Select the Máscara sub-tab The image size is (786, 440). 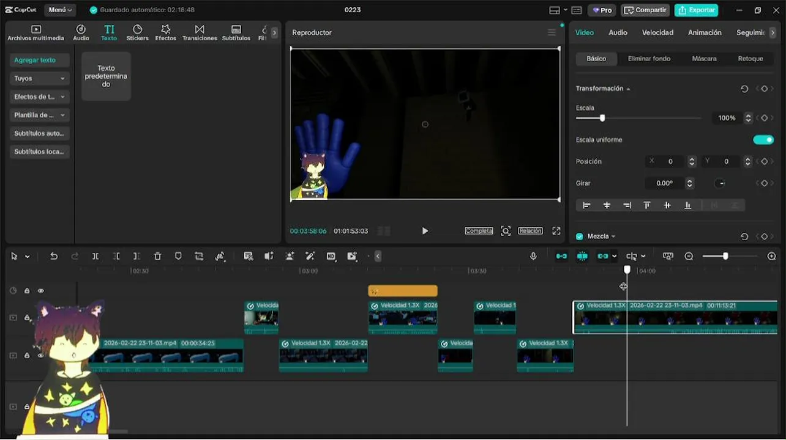tap(704, 59)
